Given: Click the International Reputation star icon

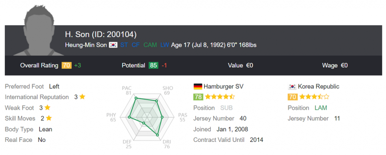Looking at the screenshot, I should point(82,97).
